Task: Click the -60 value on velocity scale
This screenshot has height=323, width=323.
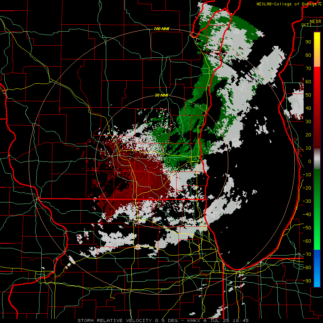Action: (x=307, y=241)
